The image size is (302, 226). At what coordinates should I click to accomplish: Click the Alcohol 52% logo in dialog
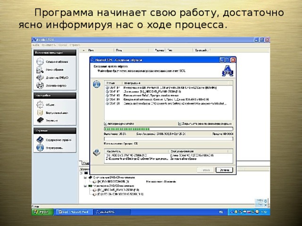click(x=227, y=71)
